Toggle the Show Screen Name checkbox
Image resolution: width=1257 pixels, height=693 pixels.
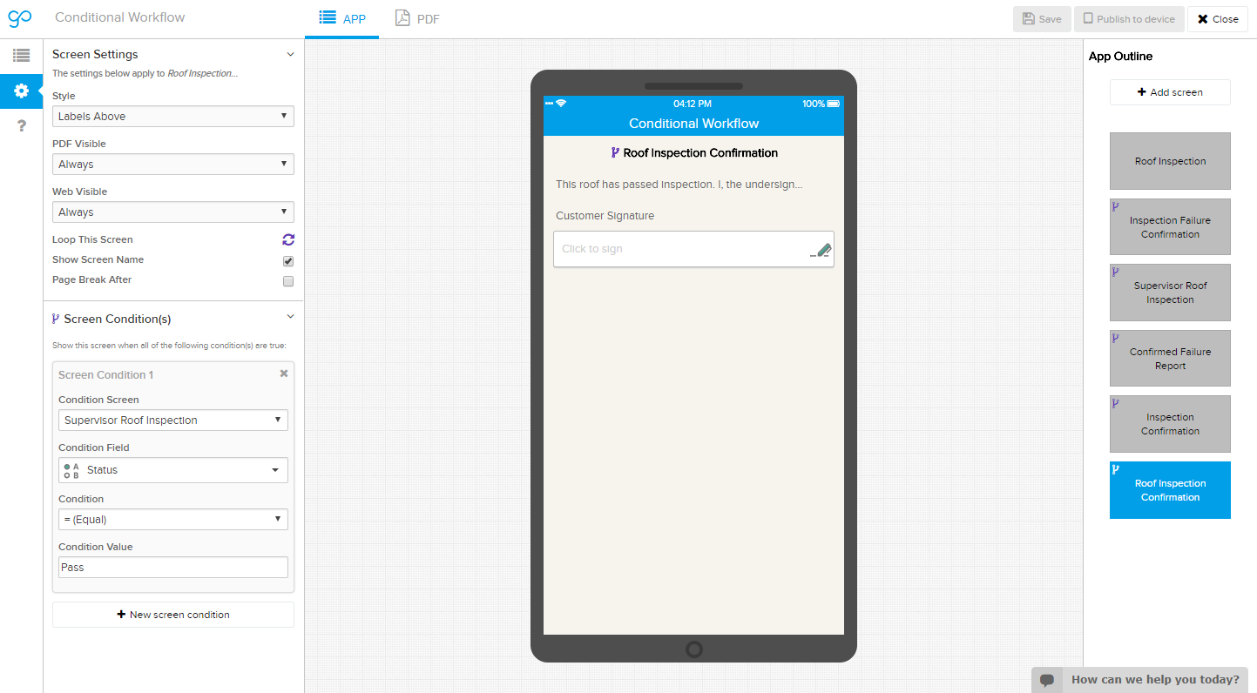pyautogui.click(x=288, y=261)
